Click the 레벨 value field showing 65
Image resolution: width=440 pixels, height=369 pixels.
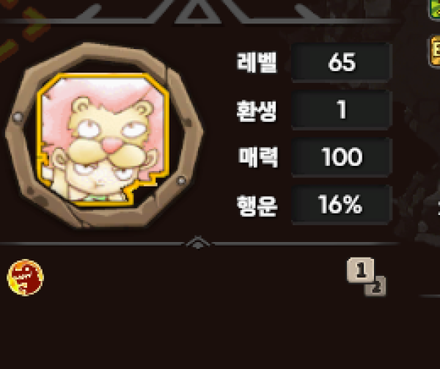[341, 62]
